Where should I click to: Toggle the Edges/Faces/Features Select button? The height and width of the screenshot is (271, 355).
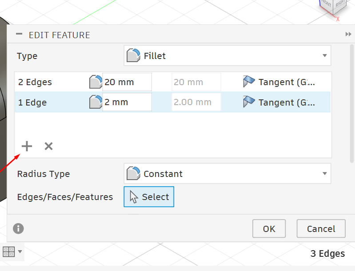(x=149, y=196)
